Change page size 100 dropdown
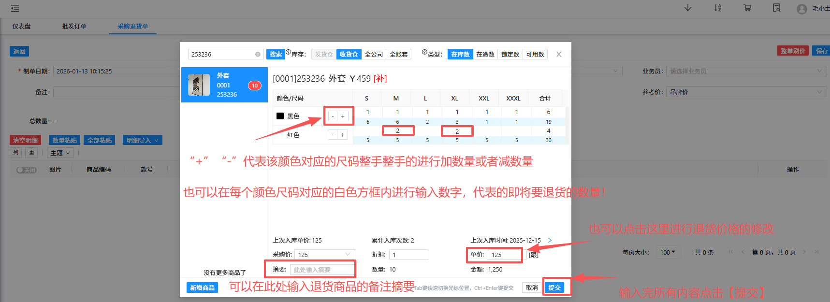The height and width of the screenshot is (302, 830). pos(669,252)
